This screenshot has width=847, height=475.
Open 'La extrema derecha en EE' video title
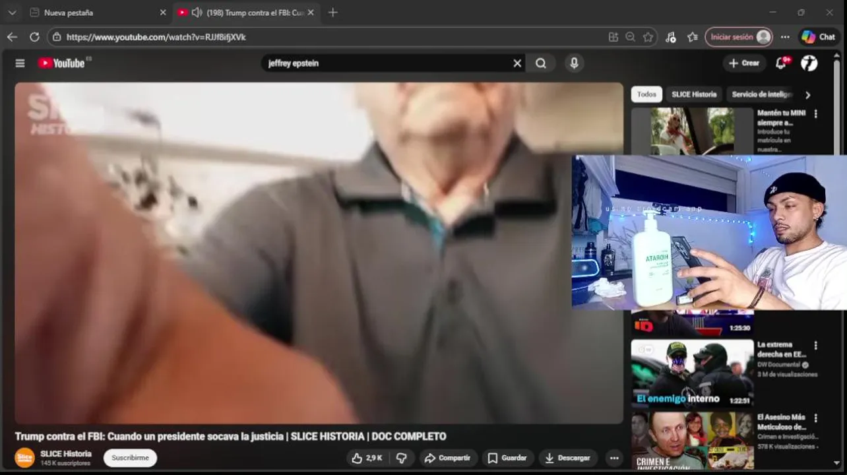pyautogui.click(x=782, y=349)
